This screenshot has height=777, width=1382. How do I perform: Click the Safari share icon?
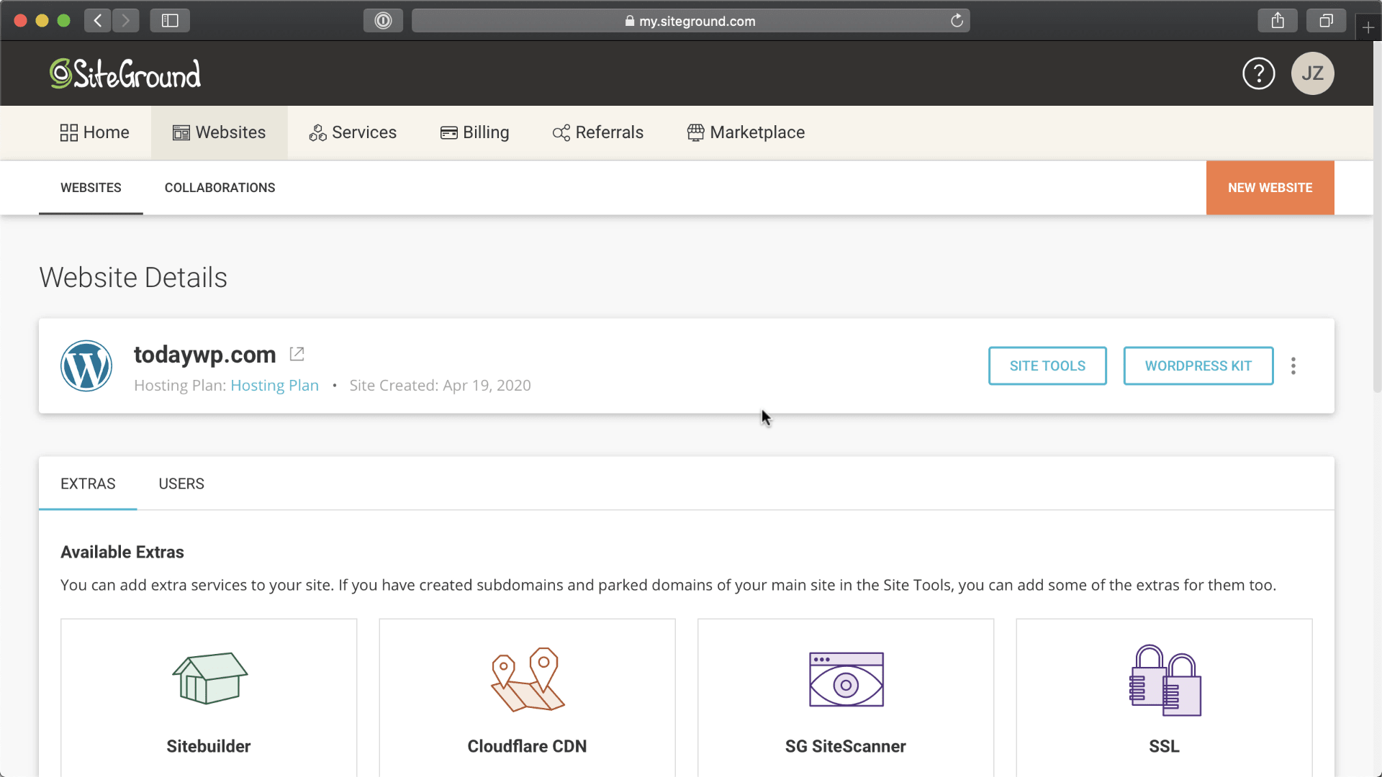[1278, 21]
